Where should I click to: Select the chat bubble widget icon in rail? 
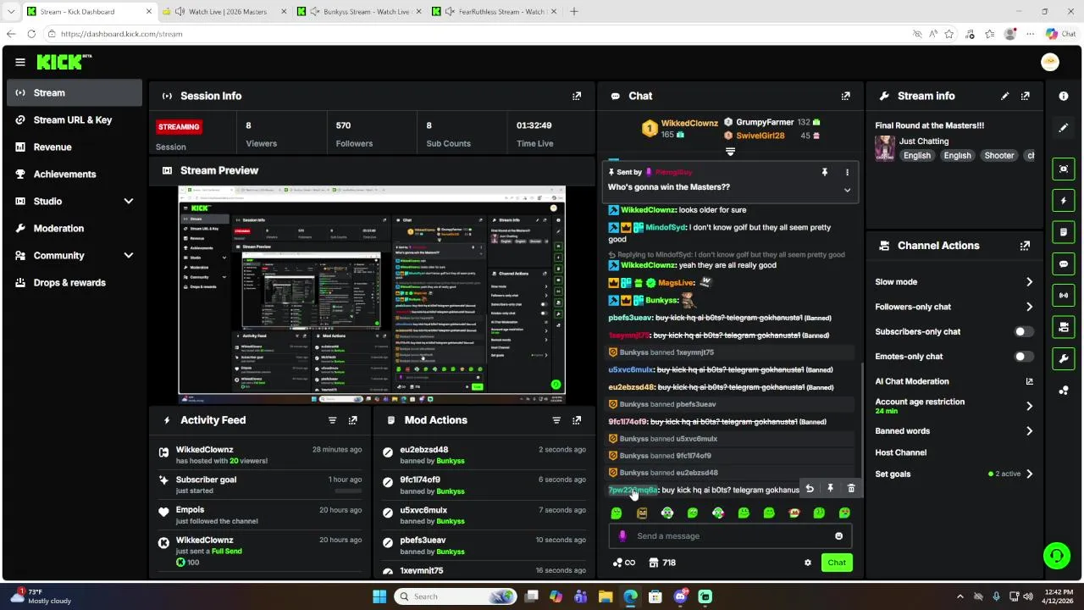[1064, 263]
